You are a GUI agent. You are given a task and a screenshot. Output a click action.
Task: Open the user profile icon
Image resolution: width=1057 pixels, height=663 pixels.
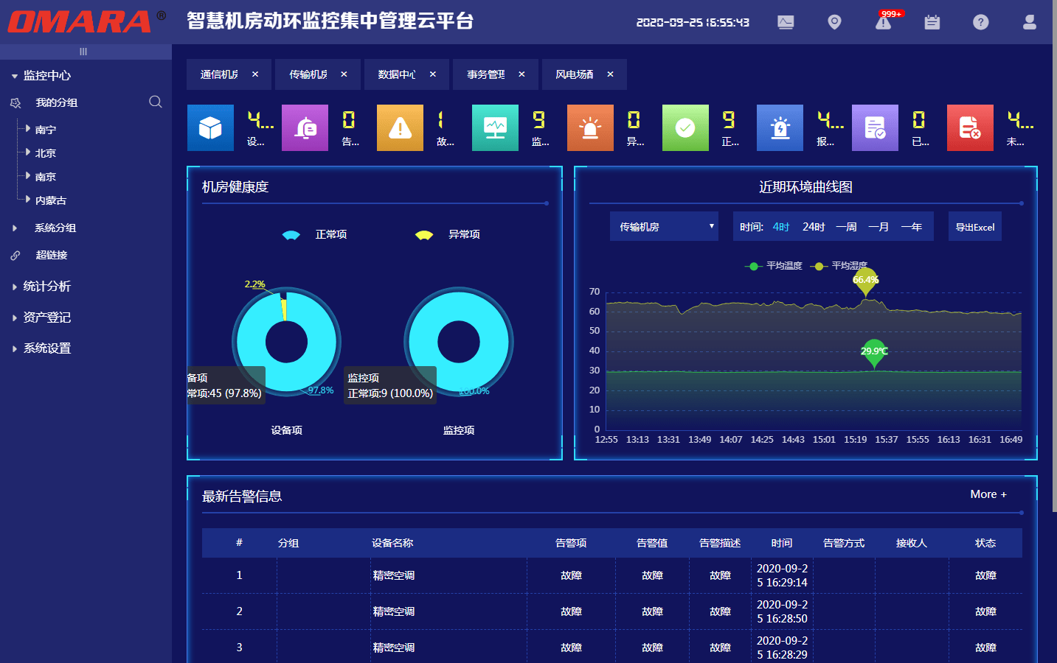(1030, 22)
